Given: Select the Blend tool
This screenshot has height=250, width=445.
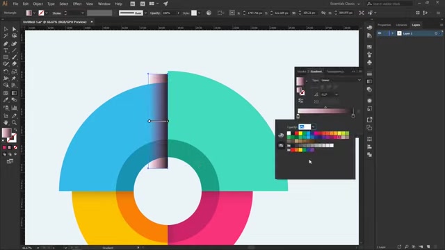Looking at the screenshot, I should [14, 100].
